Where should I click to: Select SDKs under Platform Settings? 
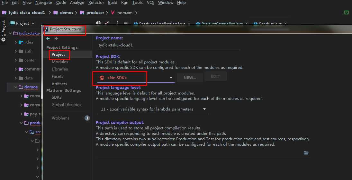coord(57,97)
